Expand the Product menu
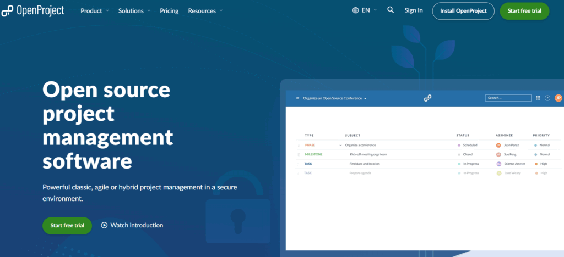Screen dimensions: 564x257 (x=94, y=11)
